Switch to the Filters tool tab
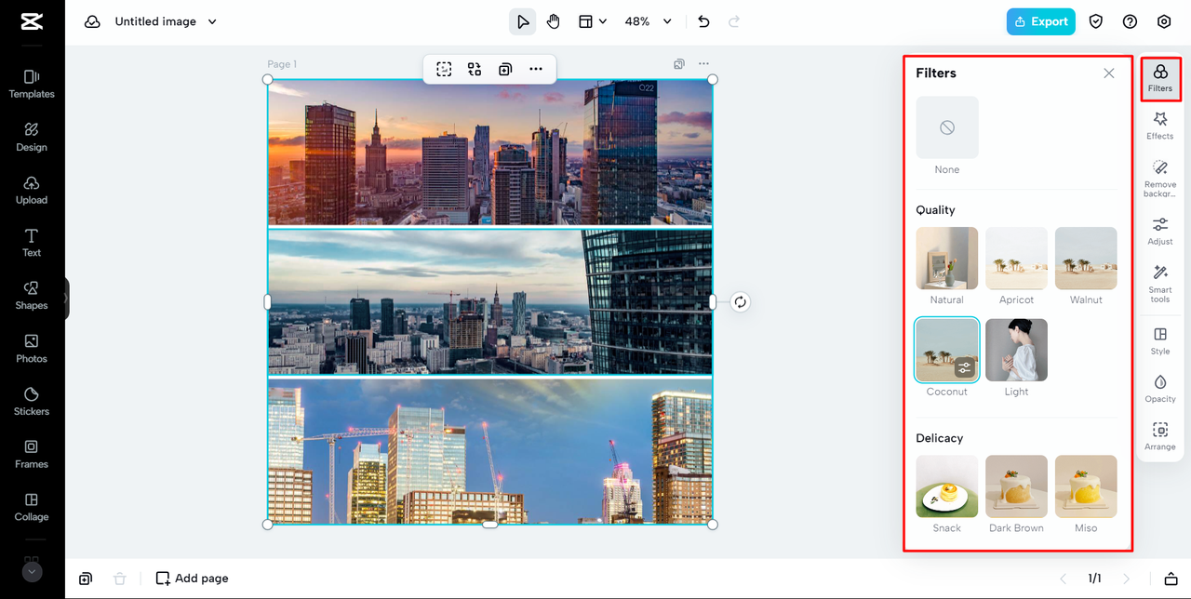This screenshot has height=599, width=1191. [x=1160, y=79]
